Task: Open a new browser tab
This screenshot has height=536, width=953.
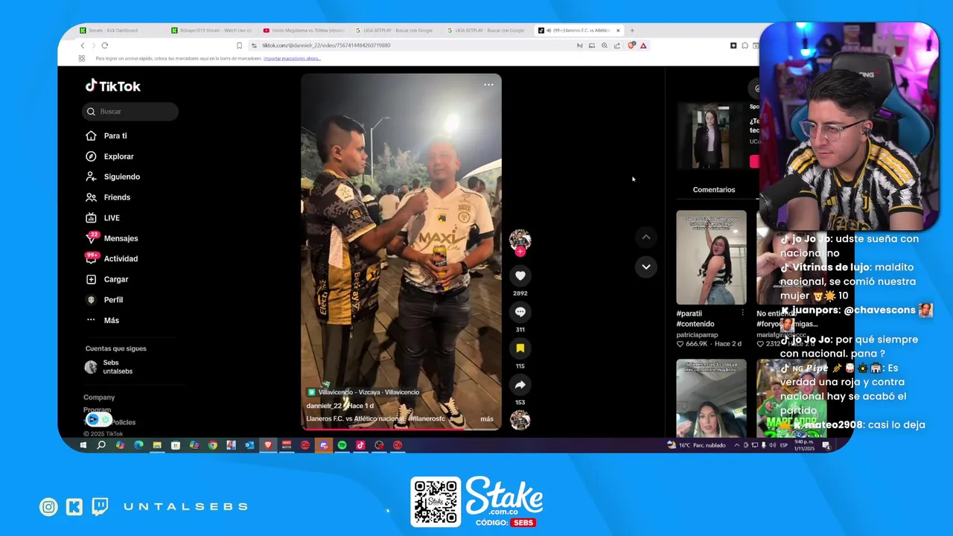Action: click(632, 31)
